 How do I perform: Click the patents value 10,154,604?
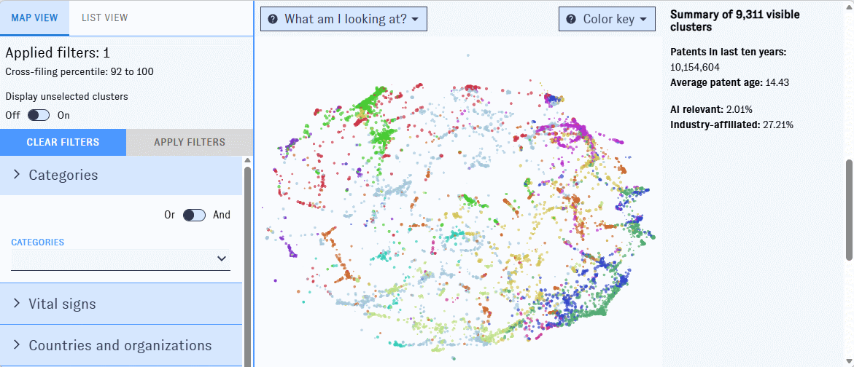[x=695, y=68]
